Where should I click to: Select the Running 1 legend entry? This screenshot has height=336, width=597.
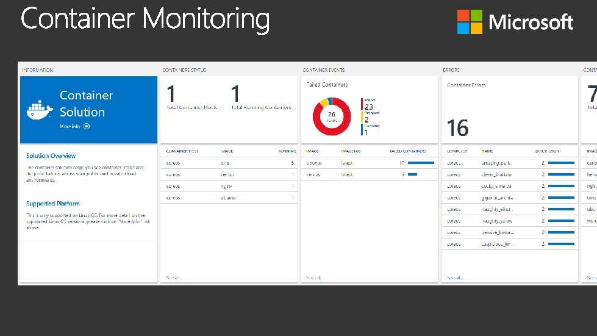coord(370,130)
